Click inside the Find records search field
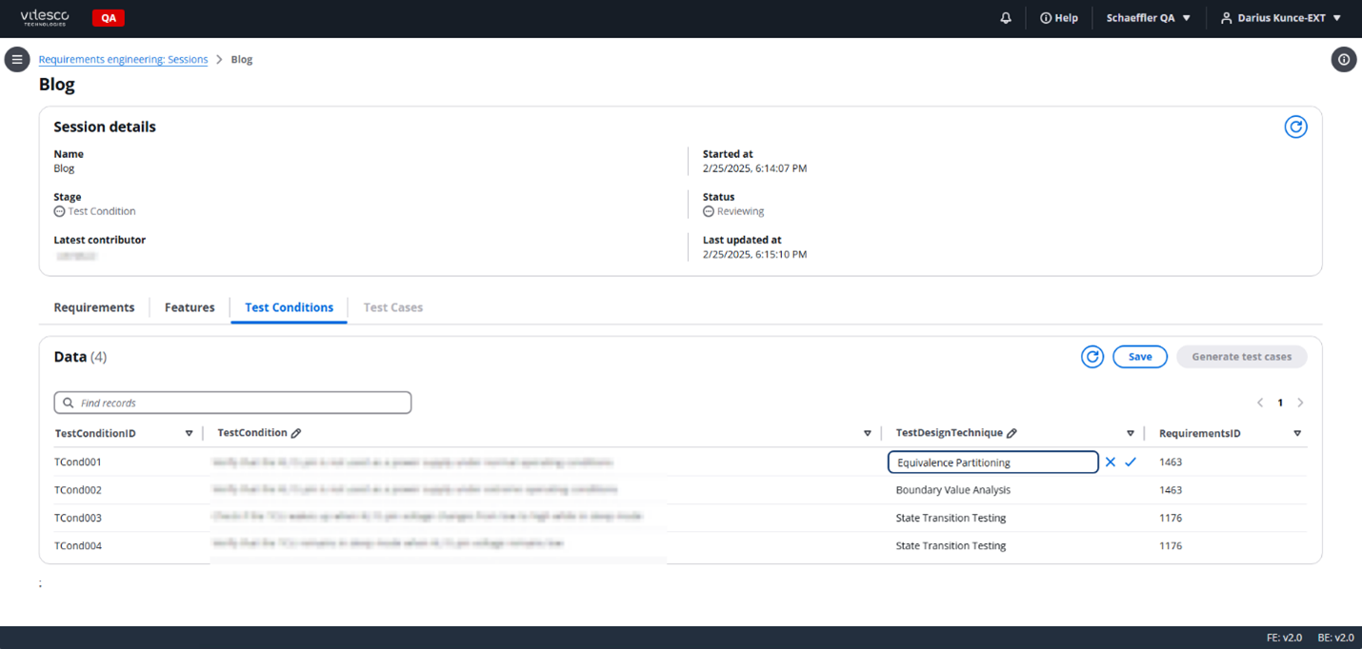The image size is (1362, 649). pyautogui.click(x=232, y=403)
